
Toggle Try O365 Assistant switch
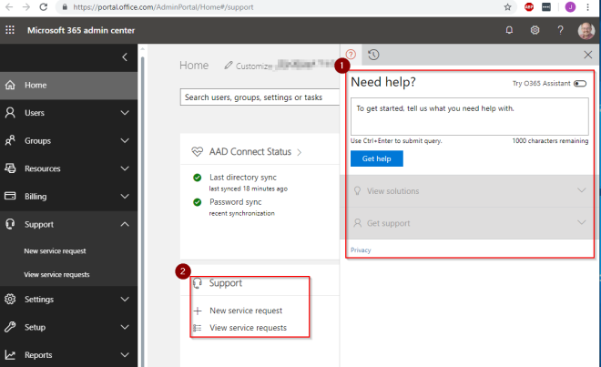(x=580, y=84)
